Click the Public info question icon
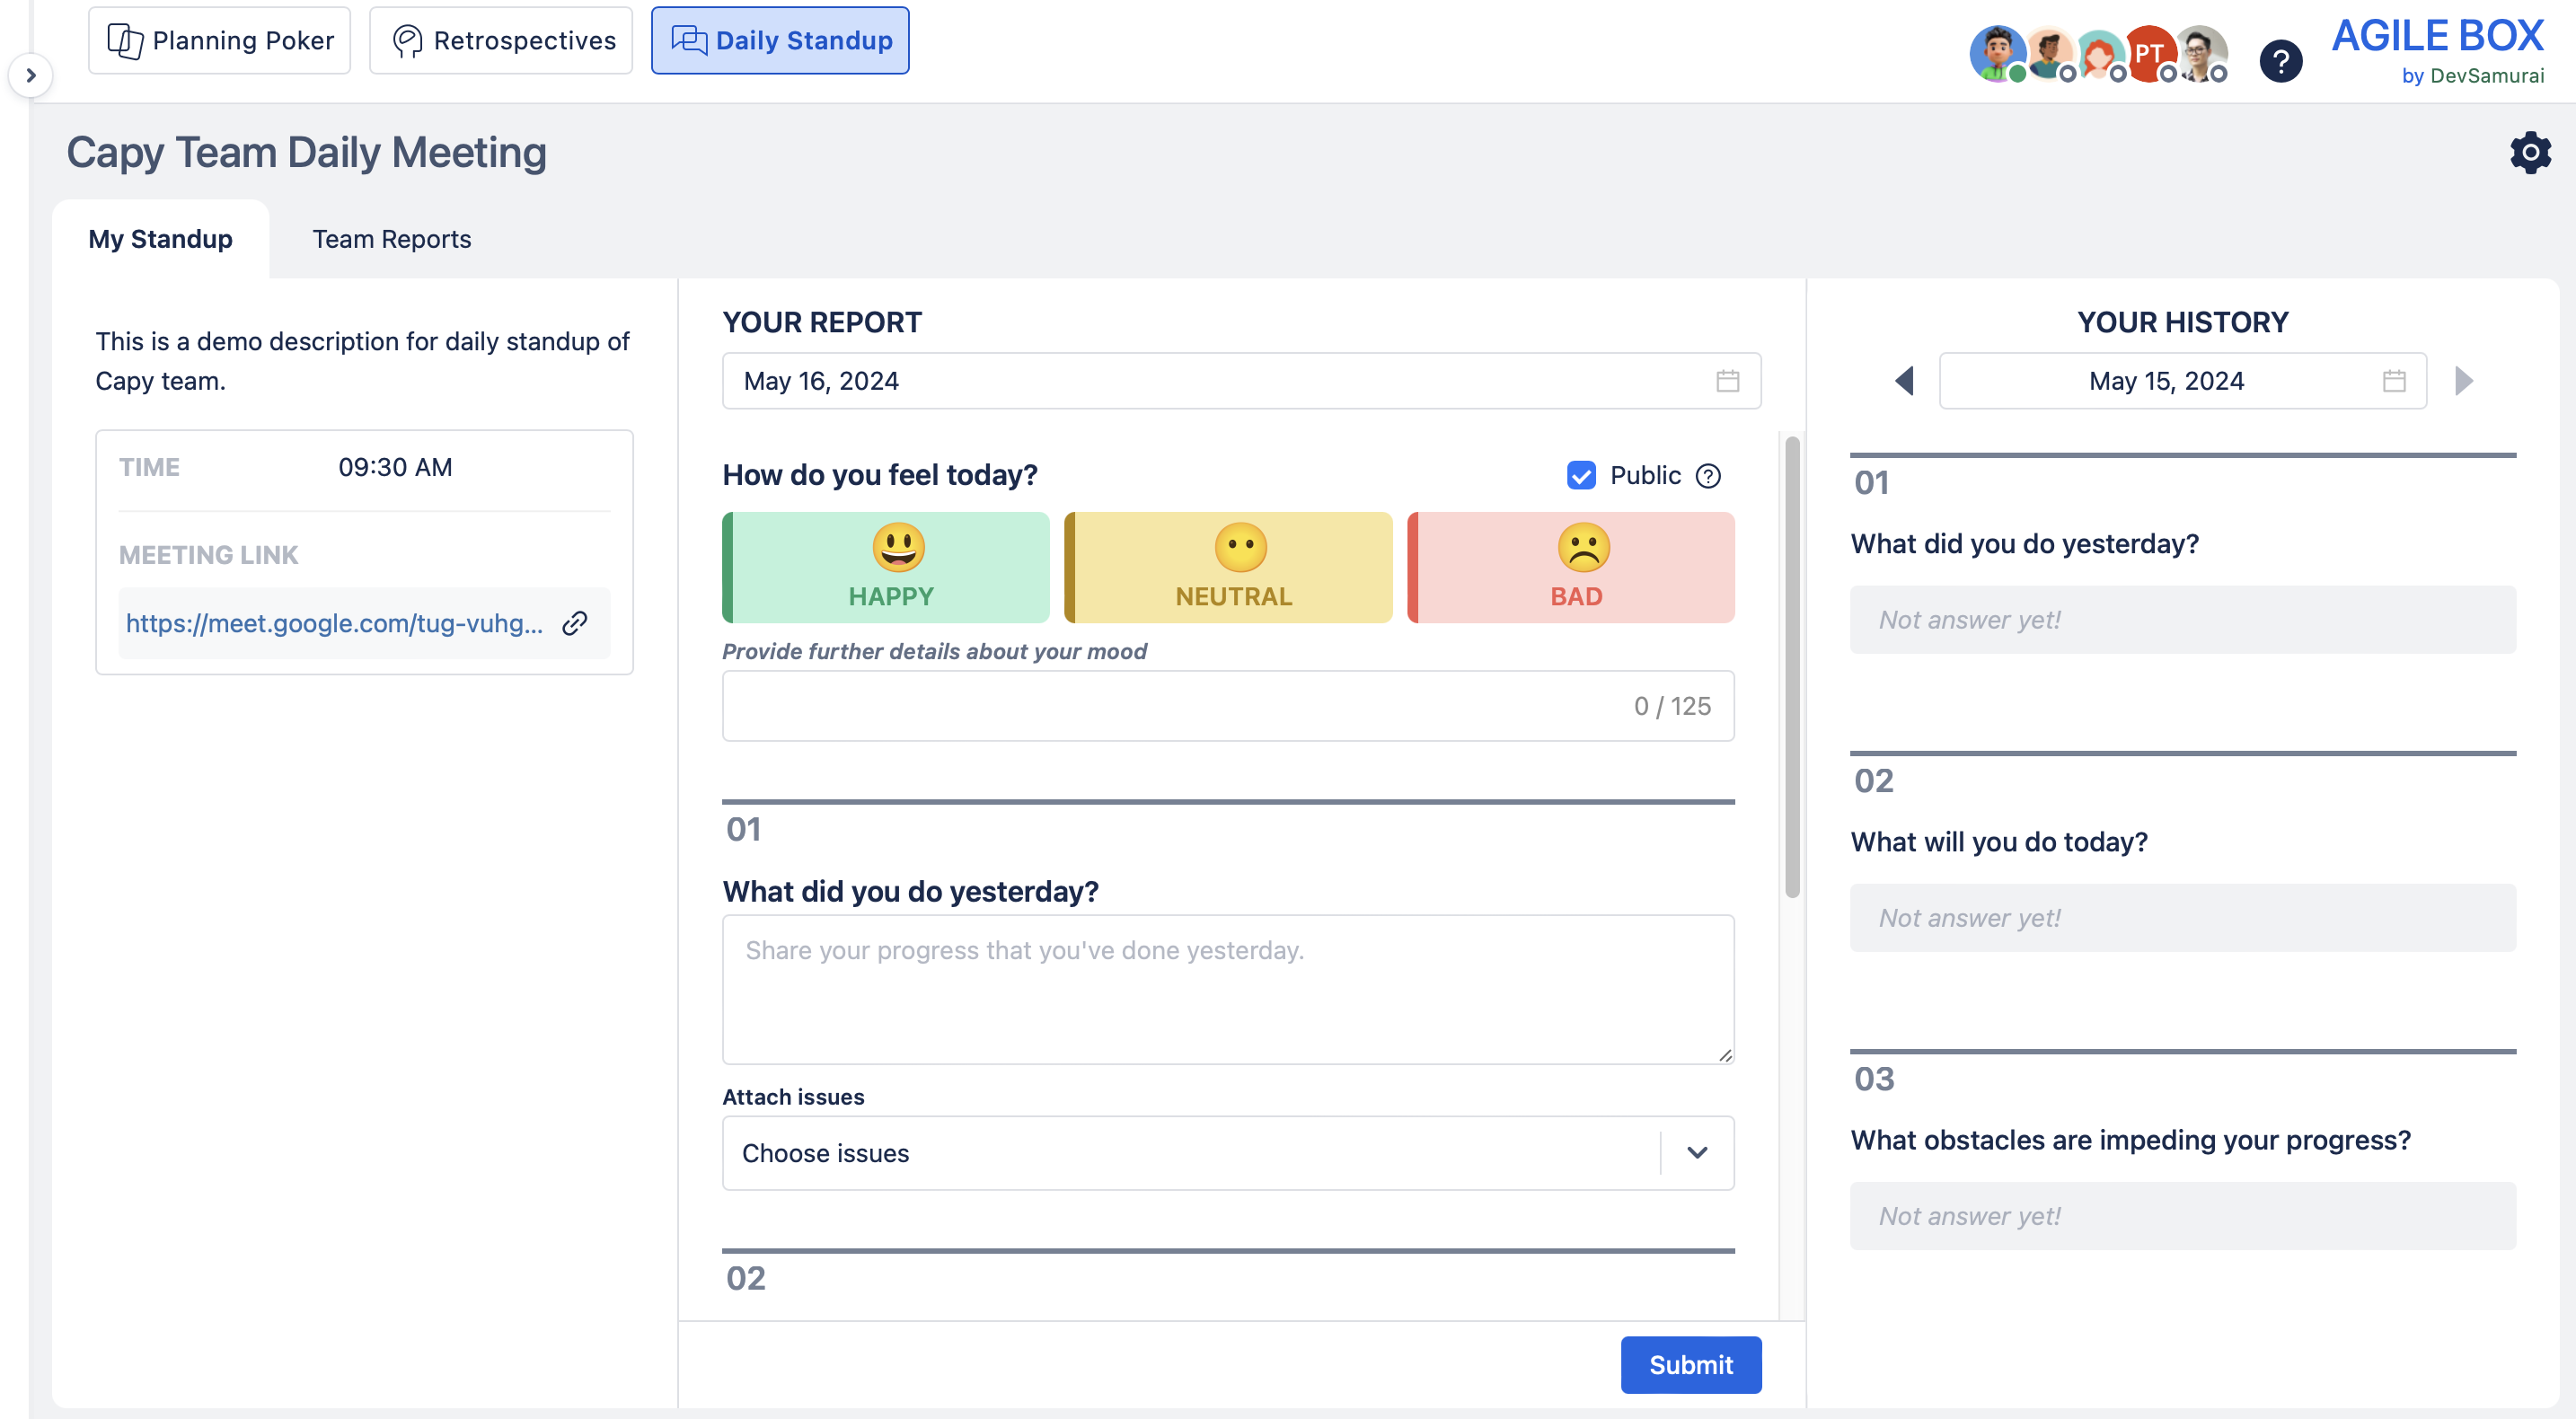The width and height of the screenshot is (2576, 1419). (1708, 476)
